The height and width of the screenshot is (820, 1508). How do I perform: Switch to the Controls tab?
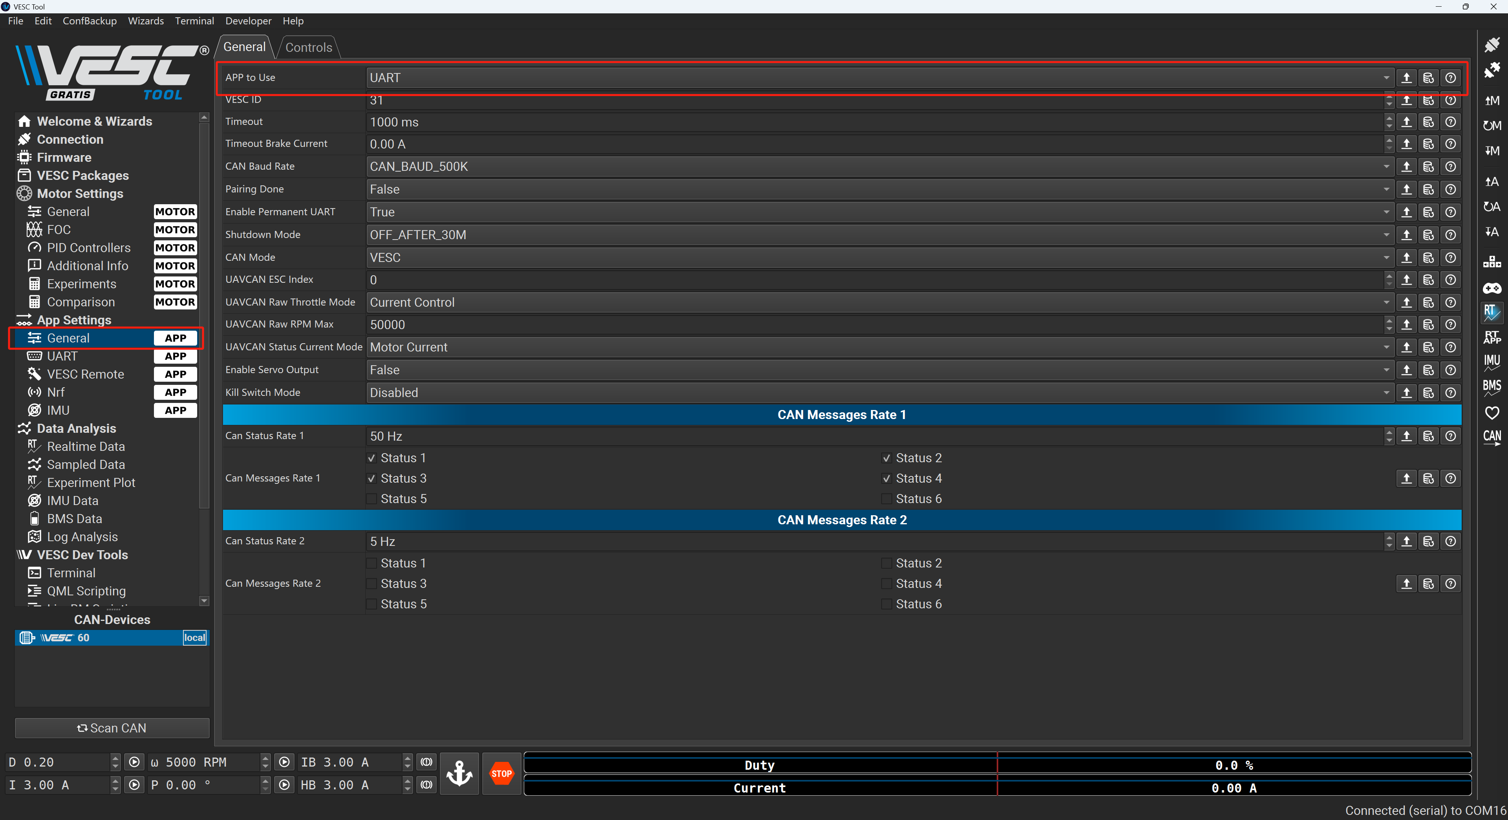309,48
